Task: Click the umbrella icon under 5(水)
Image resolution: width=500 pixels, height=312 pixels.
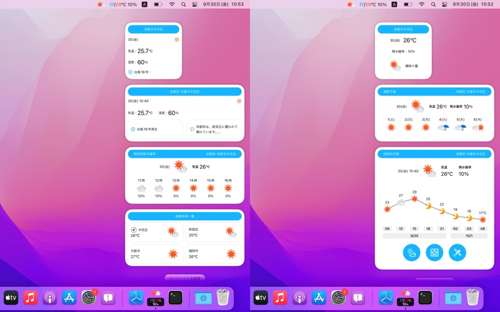Action: tap(460, 127)
